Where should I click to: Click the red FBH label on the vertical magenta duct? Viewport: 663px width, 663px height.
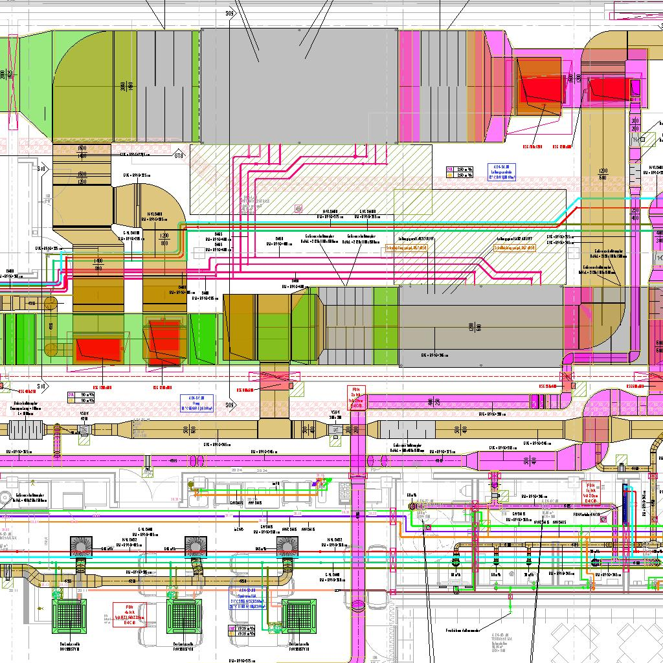(356, 397)
